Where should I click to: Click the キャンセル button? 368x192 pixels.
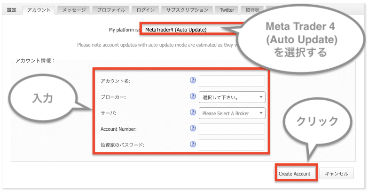coord(337,174)
